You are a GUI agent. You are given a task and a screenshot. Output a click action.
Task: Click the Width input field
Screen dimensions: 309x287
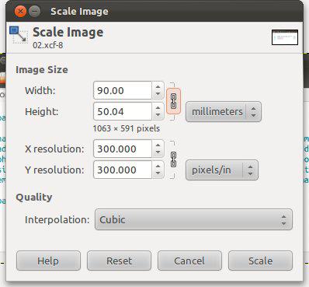(123, 90)
